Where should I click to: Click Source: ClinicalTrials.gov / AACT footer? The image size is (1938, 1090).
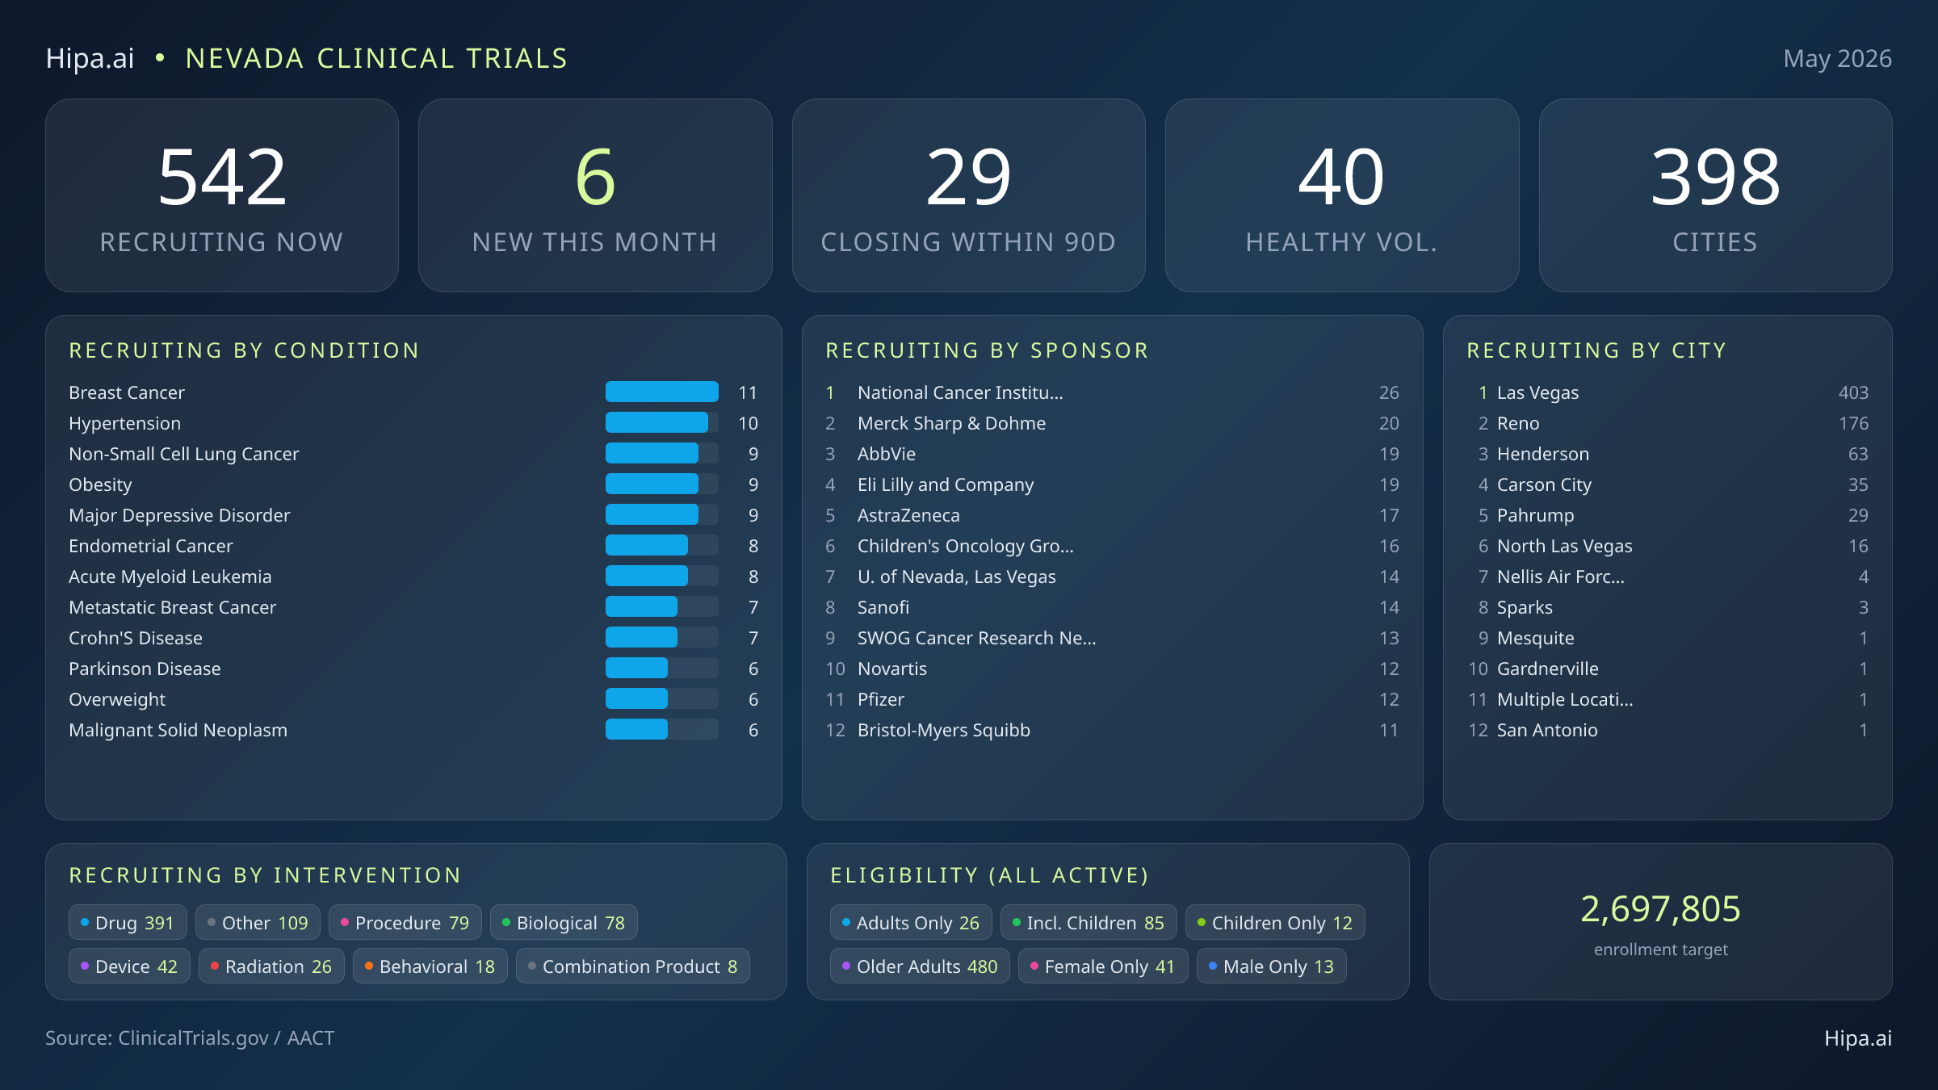pyautogui.click(x=190, y=1038)
